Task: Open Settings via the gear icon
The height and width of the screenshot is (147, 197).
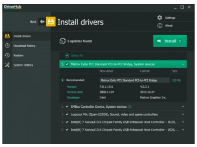Action: (160, 18)
